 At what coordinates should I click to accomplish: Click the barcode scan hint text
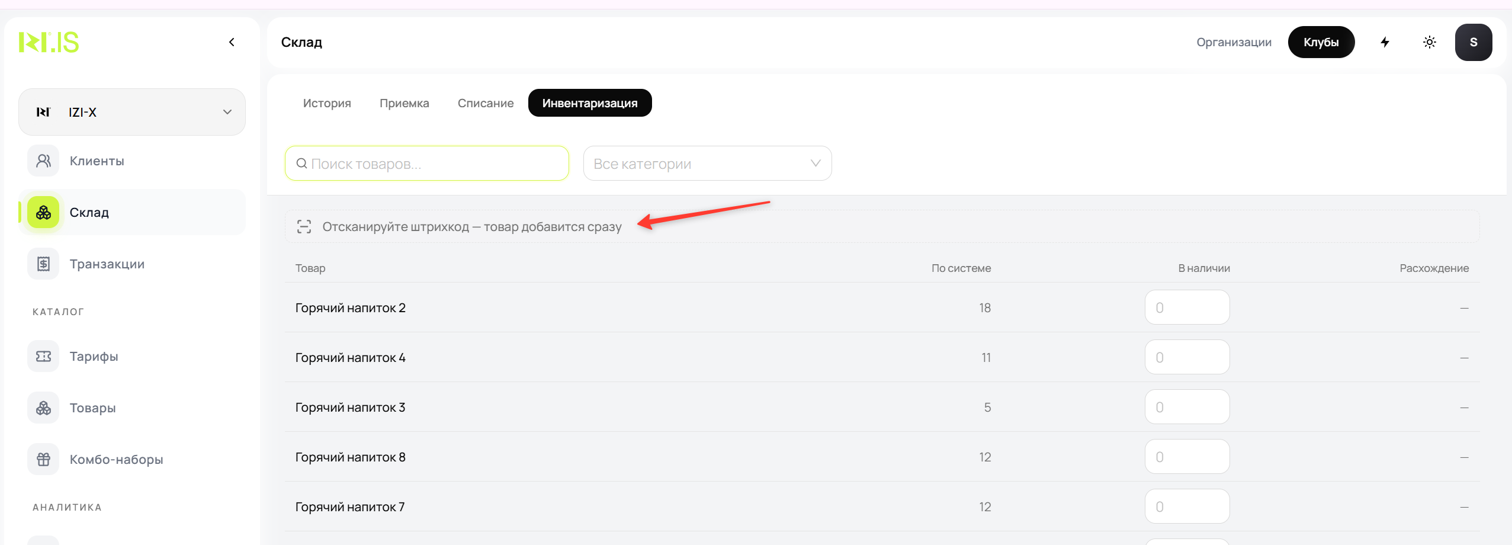tap(472, 227)
